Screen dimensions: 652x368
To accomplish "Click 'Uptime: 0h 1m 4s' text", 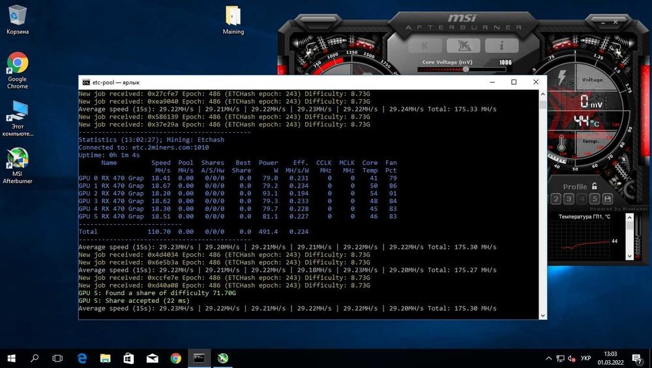I will pos(110,155).
